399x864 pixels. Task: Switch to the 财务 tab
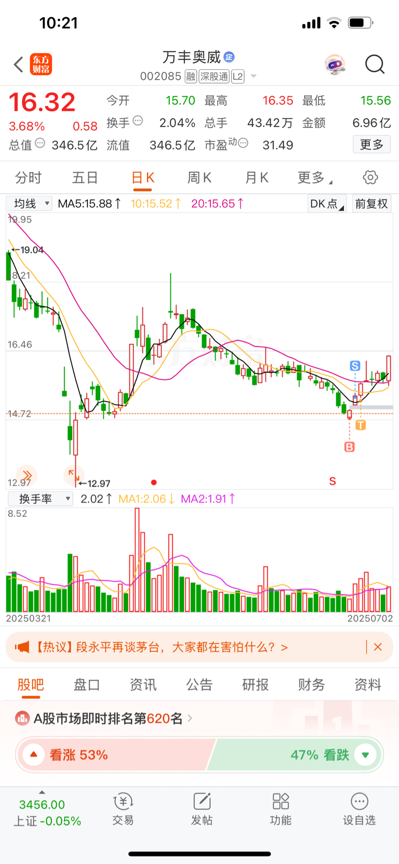pos(311,685)
